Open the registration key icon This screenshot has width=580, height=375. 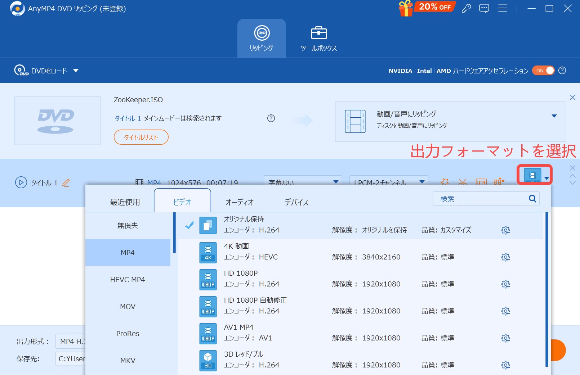(466, 8)
